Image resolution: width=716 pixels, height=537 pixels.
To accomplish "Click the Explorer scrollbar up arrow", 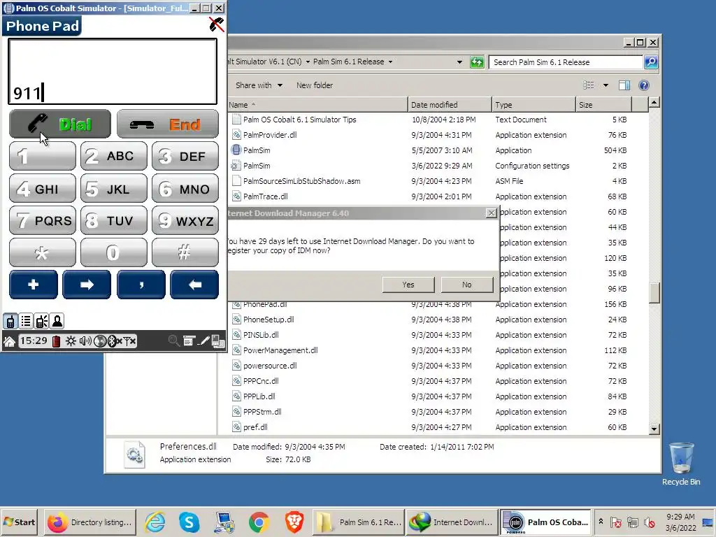I will pos(654,102).
